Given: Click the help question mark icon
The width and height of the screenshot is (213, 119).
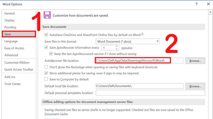Looking at the screenshot, I should tap(196, 4).
